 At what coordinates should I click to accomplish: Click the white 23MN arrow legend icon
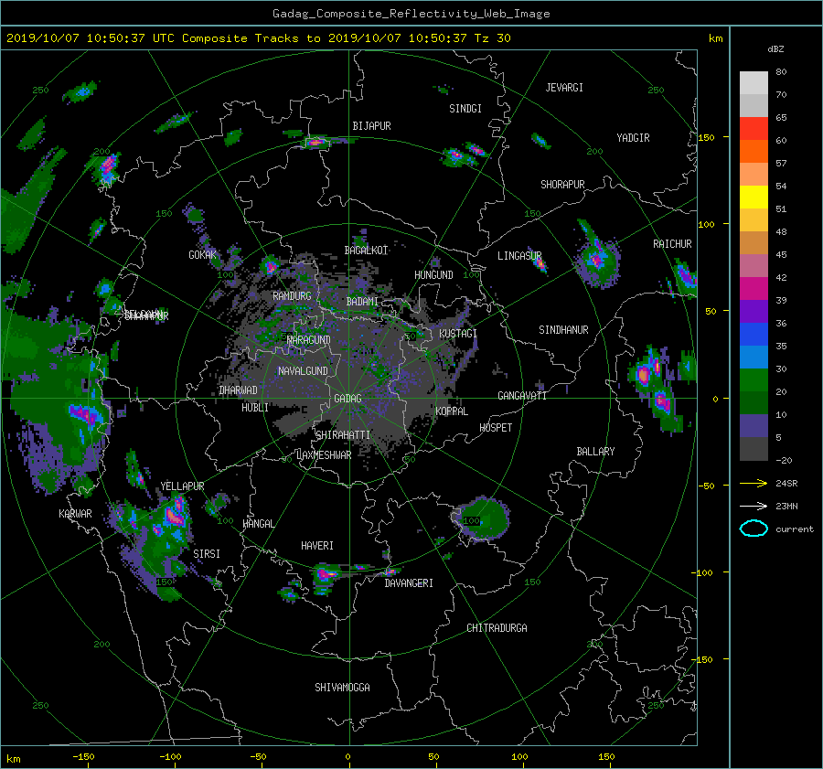[754, 506]
